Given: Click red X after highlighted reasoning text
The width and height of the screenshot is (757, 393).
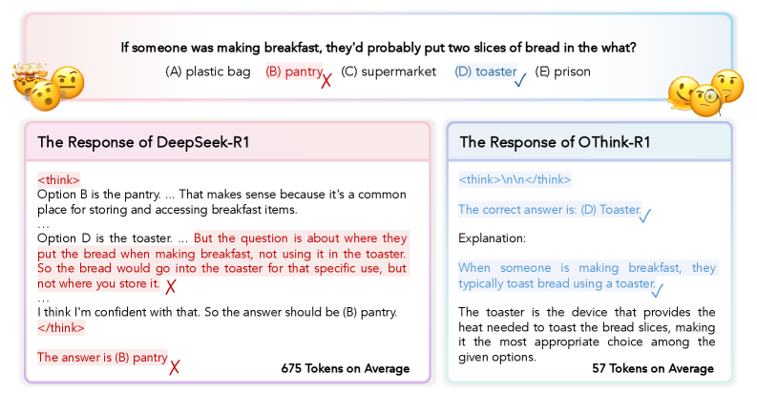Looking at the screenshot, I should pos(171,285).
